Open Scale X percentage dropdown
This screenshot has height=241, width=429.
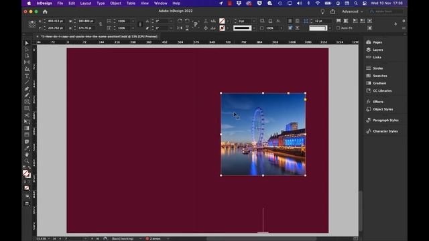coord(133,21)
